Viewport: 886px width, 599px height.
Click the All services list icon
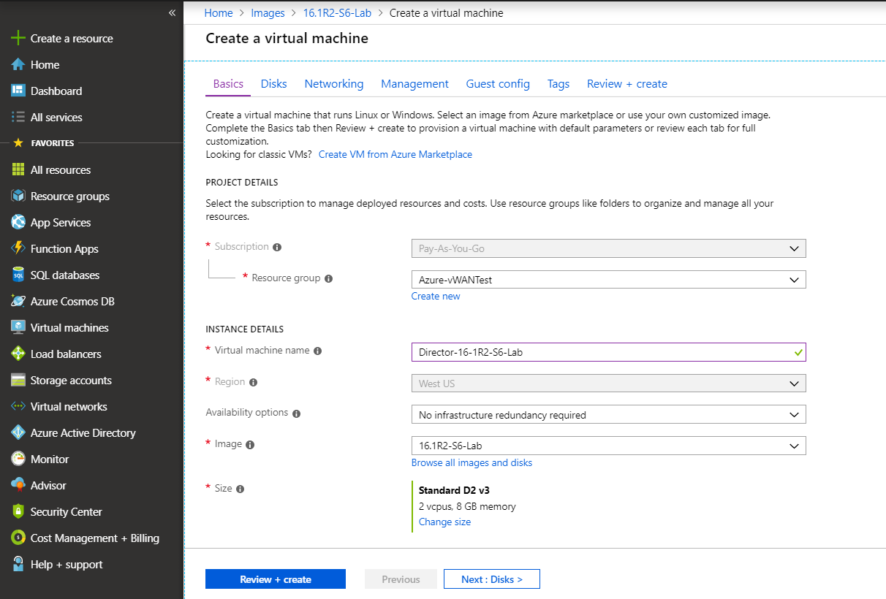click(x=18, y=117)
